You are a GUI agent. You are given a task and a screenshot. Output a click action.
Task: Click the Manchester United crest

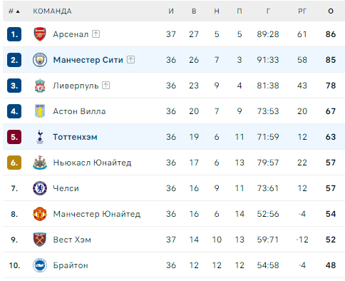tap(40, 214)
